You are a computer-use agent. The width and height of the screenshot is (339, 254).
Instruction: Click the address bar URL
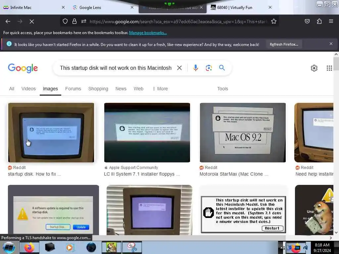pyautogui.click(x=178, y=21)
